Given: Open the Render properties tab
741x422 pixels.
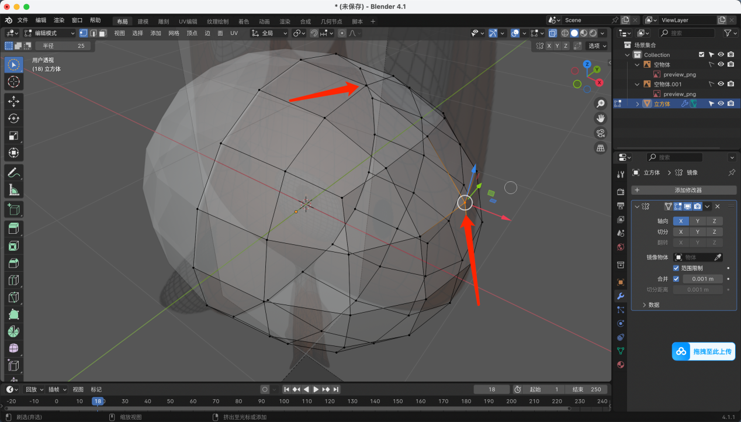Looking at the screenshot, I should (x=621, y=192).
